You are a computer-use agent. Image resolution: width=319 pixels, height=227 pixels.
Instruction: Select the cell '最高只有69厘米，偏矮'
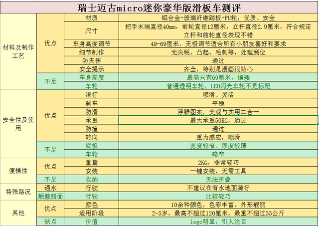(x=218, y=77)
